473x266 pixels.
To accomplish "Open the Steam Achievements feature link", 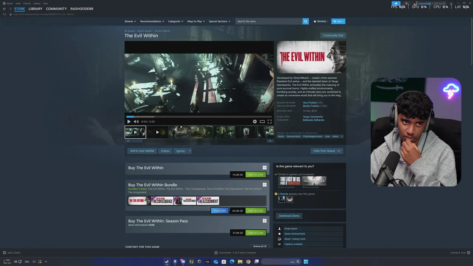I will click(x=295, y=234).
